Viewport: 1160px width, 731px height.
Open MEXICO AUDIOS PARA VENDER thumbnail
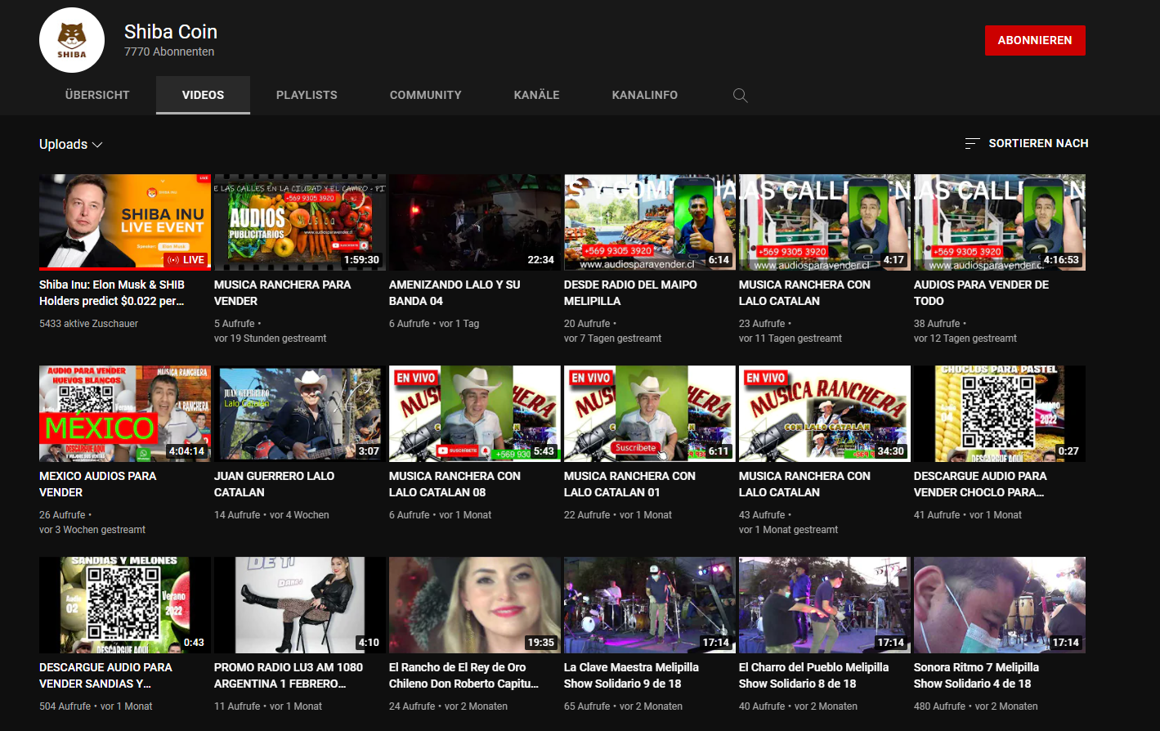(125, 413)
